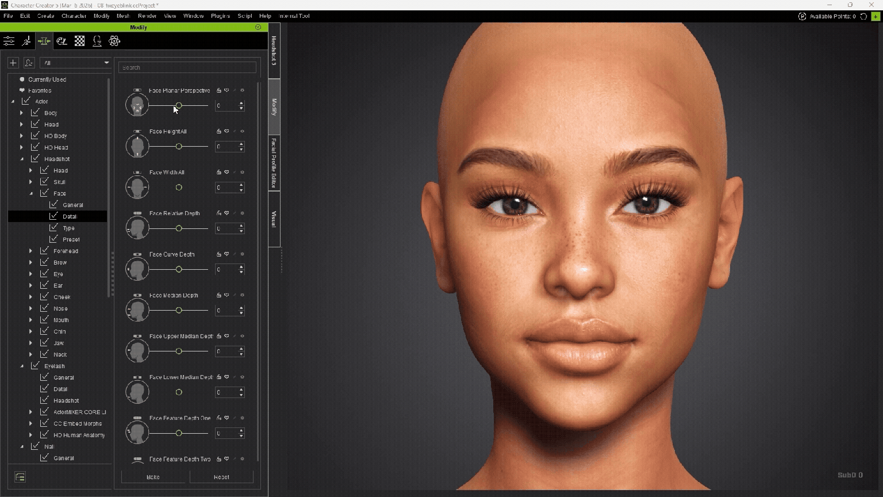Switch to Facial Profile Editor side tab

[274, 163]
